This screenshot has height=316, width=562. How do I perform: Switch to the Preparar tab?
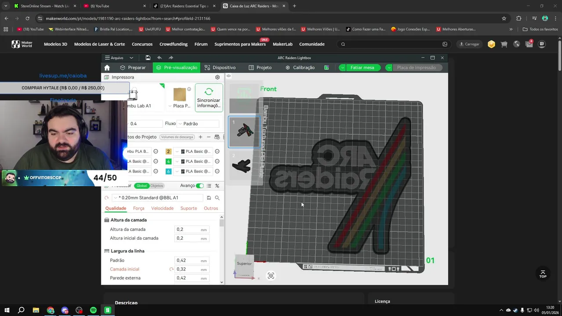(x=133, y=68)
